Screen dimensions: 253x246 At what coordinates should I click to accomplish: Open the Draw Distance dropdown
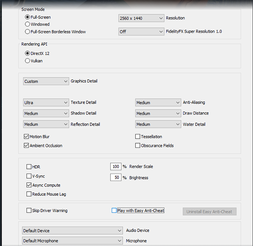[x=158, y=113]
